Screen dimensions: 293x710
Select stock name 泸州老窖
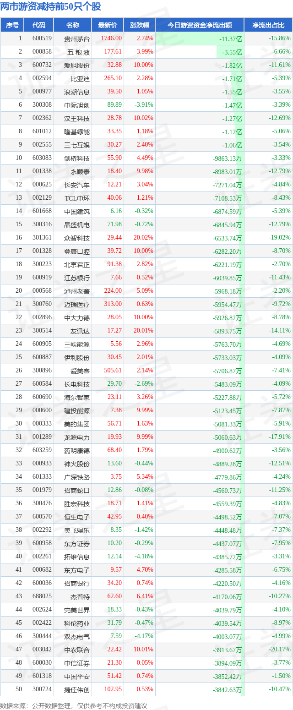click(x=77, y=291)
